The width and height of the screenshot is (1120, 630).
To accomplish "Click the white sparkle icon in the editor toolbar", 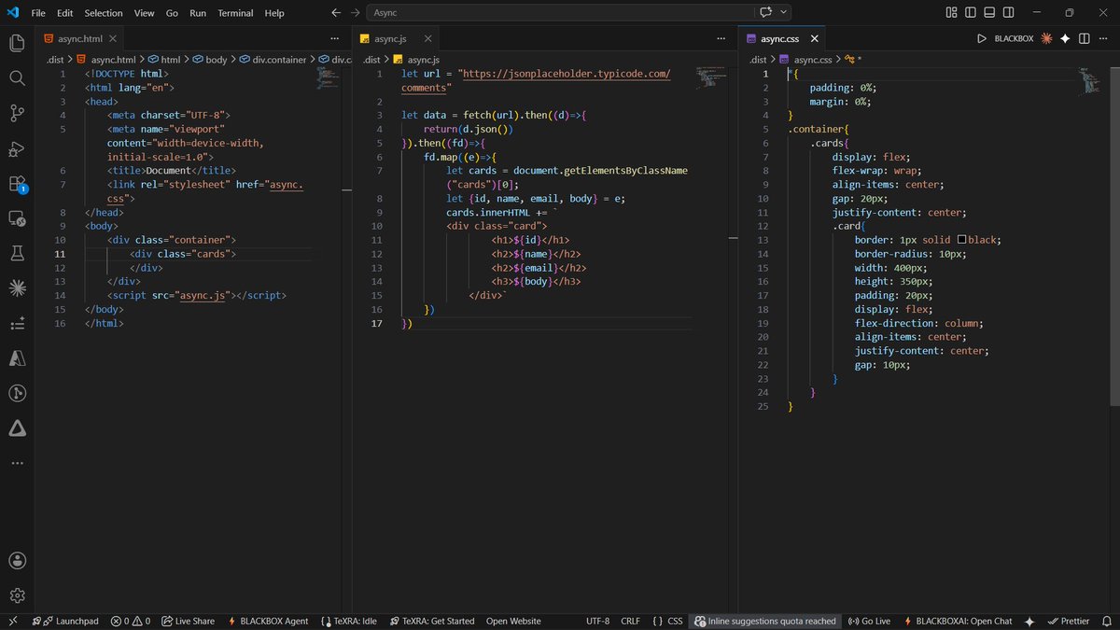I will [1065, 39].
